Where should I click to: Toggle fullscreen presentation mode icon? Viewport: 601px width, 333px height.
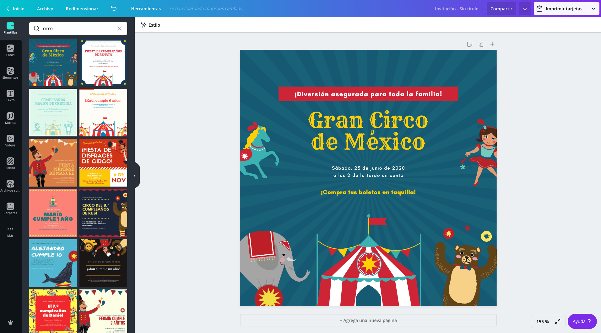[x=558, y=321]
